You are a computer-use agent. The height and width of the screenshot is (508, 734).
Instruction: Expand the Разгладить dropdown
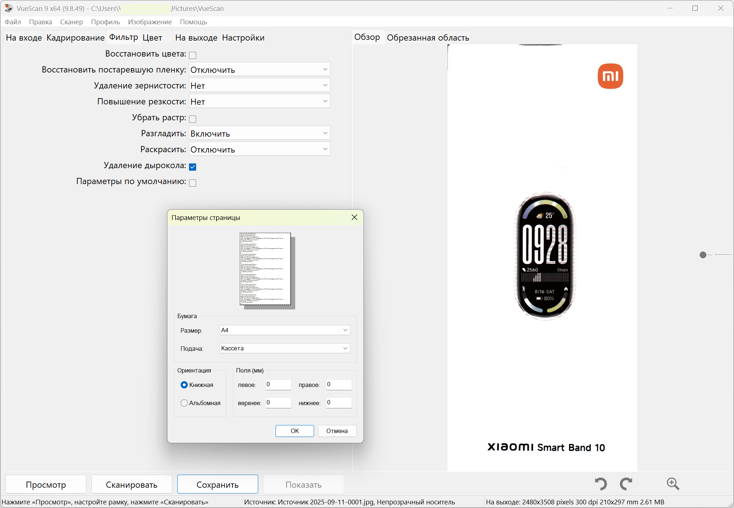click(x=259, y=133)
